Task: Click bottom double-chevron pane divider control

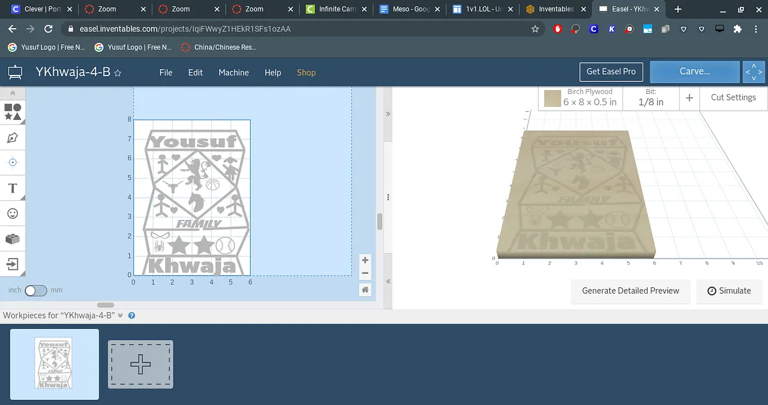Action: pos(387,282)
